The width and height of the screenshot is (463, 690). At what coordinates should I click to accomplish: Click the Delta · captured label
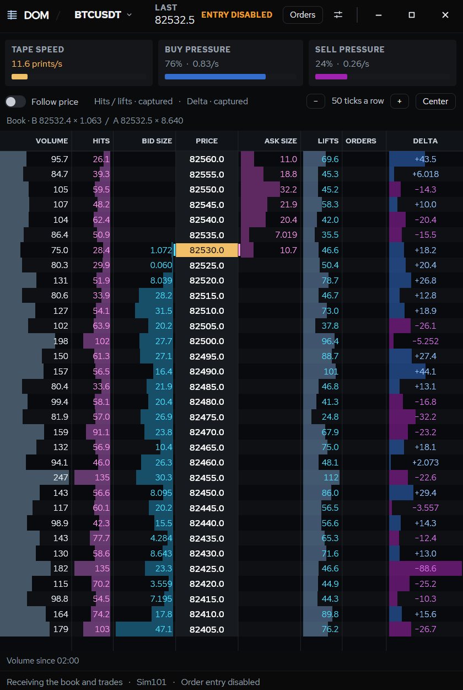pyautogui.click(x=217, y=101)
